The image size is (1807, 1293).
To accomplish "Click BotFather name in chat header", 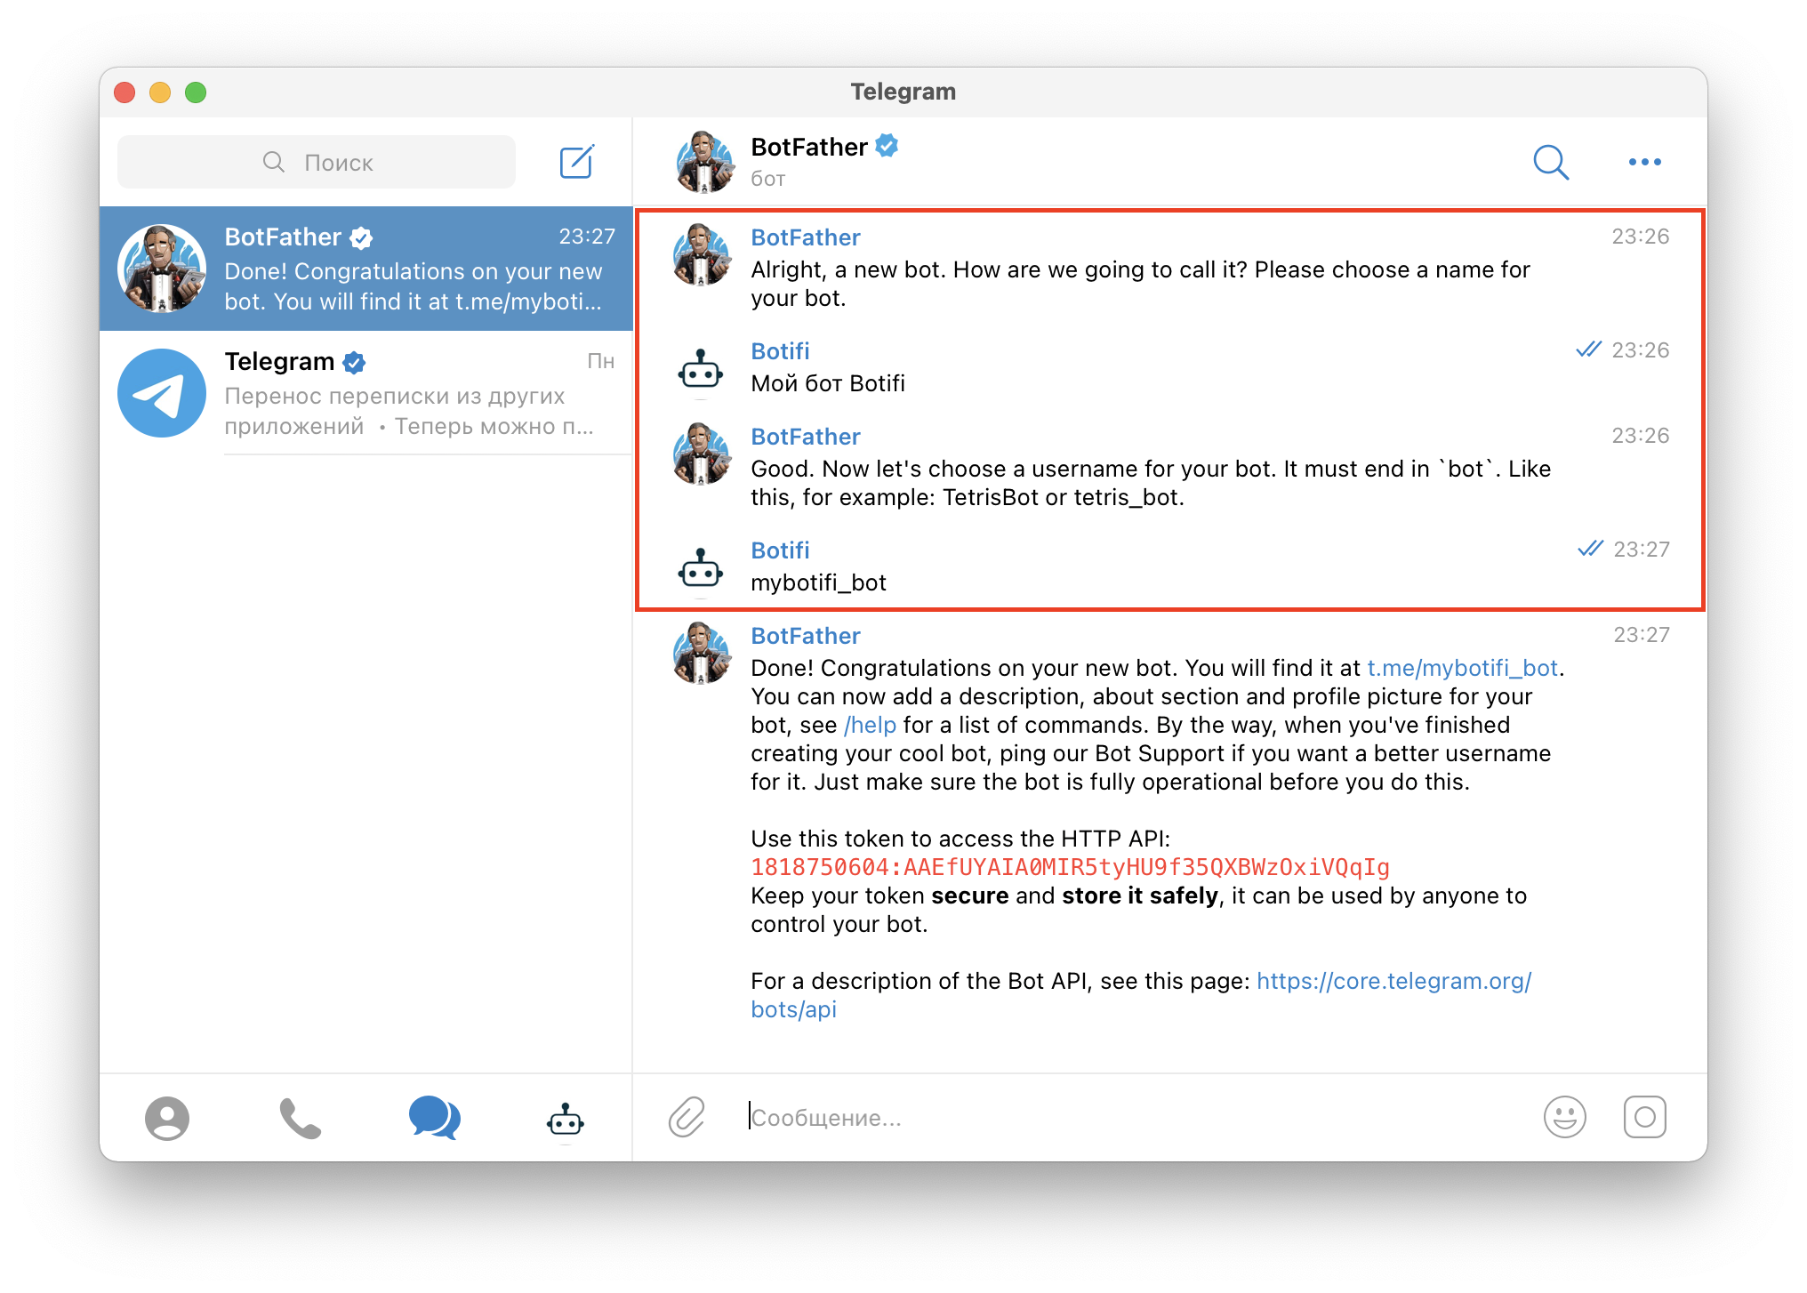I will tap(809, 147).
